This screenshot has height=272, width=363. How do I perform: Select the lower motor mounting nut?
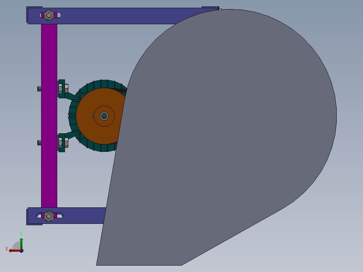66,143
